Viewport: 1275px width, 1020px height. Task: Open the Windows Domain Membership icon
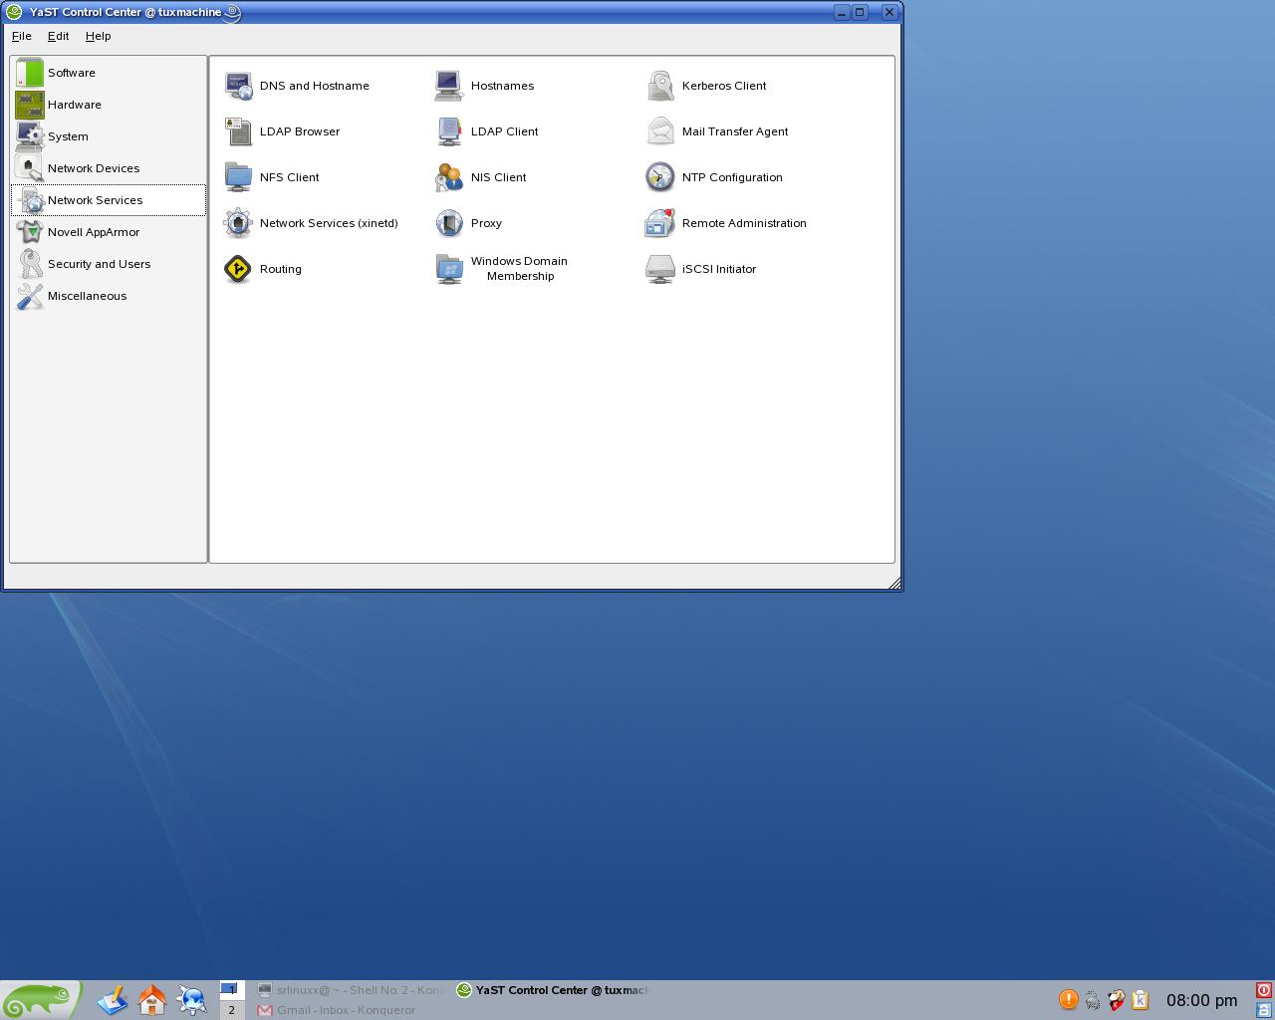[x=449, y=269]
